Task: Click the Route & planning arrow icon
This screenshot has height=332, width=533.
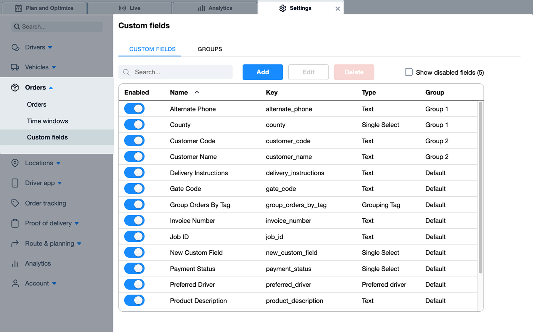Action: [15, 243]
